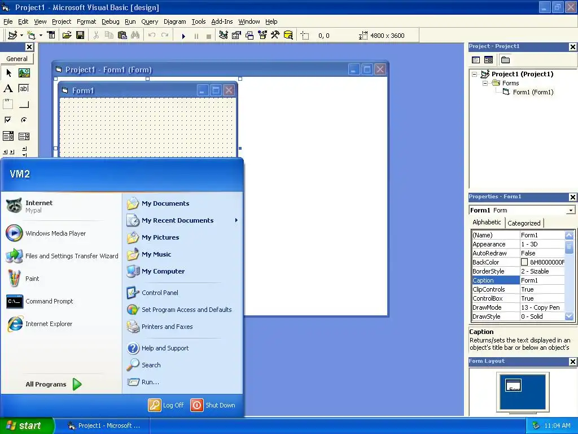The image size is (578, 434).
Task: Select the horizontal scrollbar control tool
Action: [8, 151]
